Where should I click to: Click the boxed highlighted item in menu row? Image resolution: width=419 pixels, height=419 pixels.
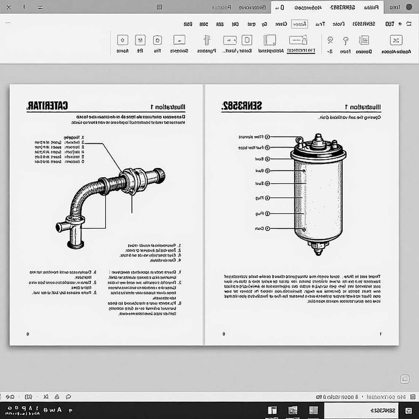[299, 24]
